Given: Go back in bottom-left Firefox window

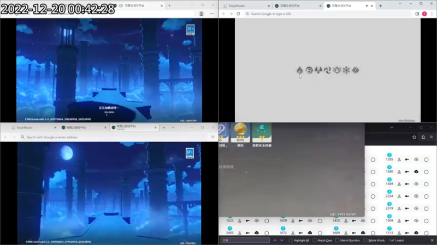Looking at the screenshot, I should [5, 137].
